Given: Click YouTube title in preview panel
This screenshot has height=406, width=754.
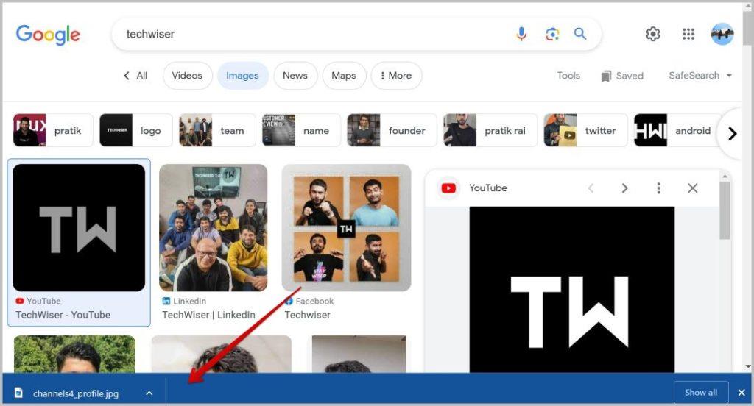Looking at the screenshot, I should [x=488, y=188].
